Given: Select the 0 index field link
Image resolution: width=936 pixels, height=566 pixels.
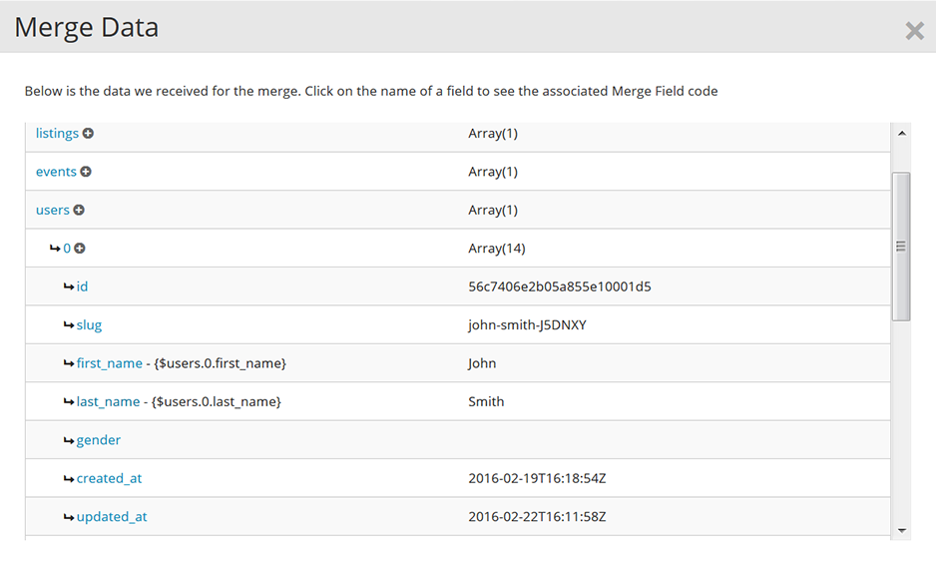Looking at the screenshot, I should [x=67, y=249].
